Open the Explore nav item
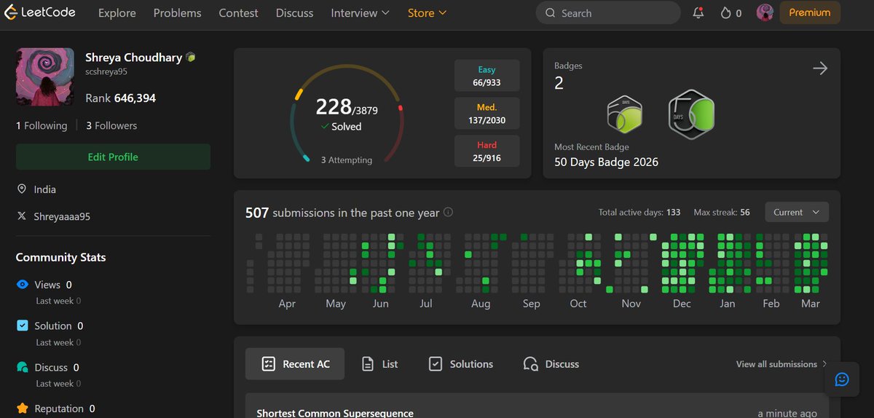This screenshot has height=418, width=874. click(117, 13)
